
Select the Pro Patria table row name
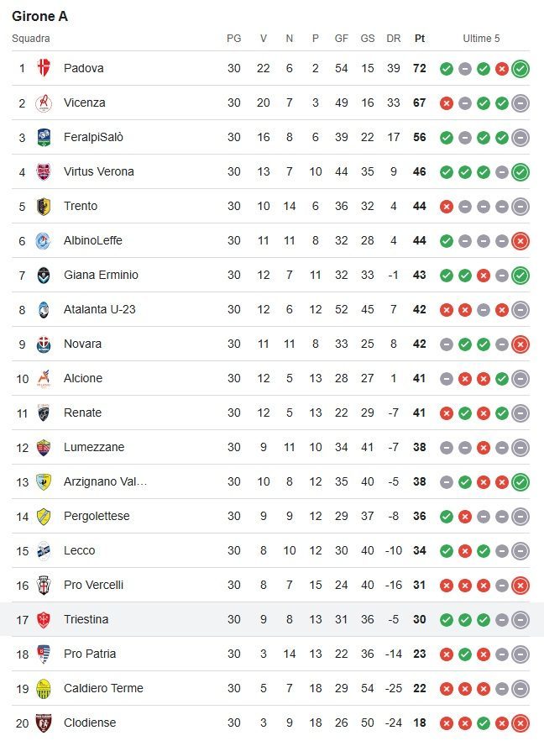pos(90,654)
